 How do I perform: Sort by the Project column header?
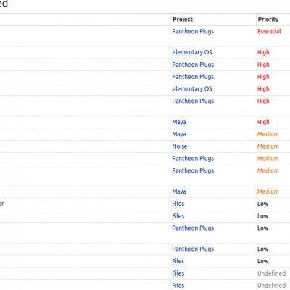click(x=183, y=20)
